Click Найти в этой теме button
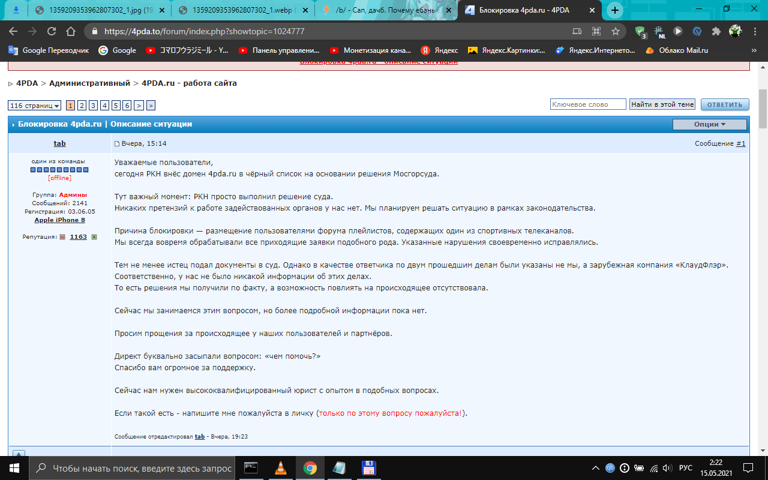Screen dimensions: 768x480 (x=662, y=104)
